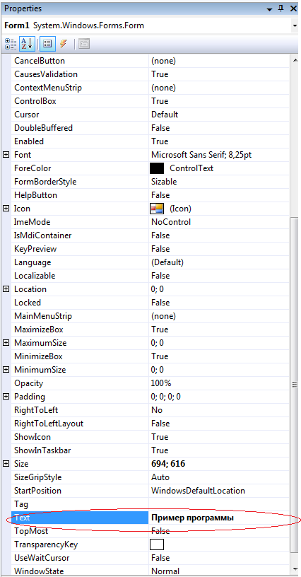301x577 pixels.
Task: Expand the Padding property
Action: pyautogui.click(x=6, y=397)
